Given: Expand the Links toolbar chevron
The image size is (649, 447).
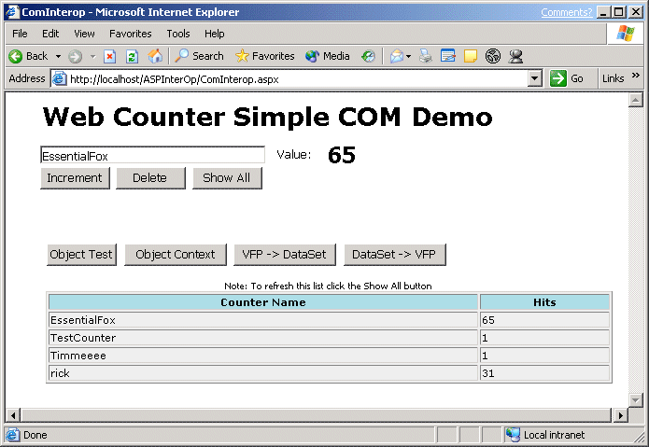Looking at the screenshot, I should [637, 77].
